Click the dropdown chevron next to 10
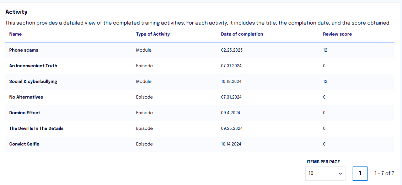This screenshot has height=185, width=402. pyautogui.click(x=341, y=174)
